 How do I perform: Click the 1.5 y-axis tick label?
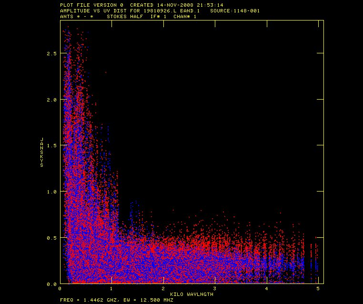51,145
